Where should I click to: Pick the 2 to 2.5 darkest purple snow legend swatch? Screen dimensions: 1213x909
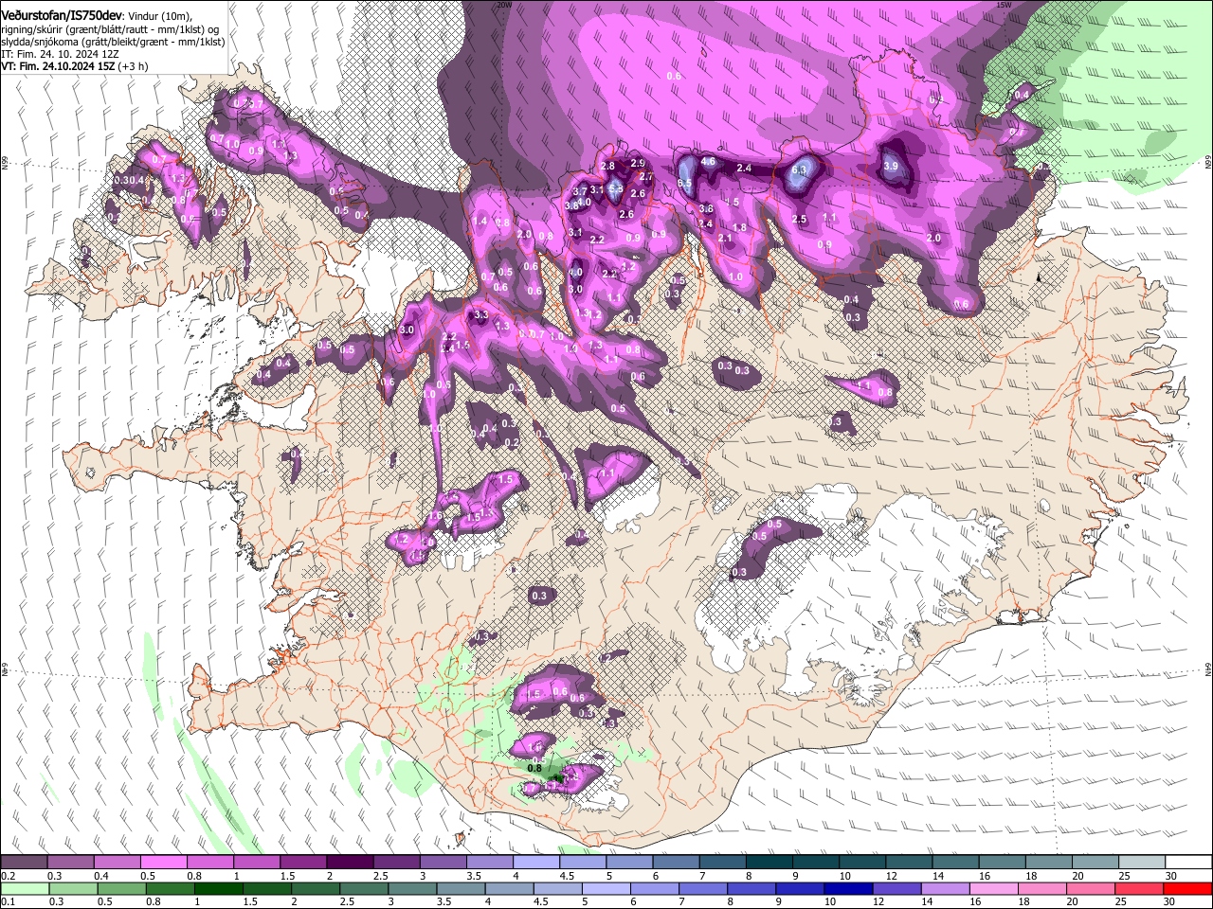[349, 863]
